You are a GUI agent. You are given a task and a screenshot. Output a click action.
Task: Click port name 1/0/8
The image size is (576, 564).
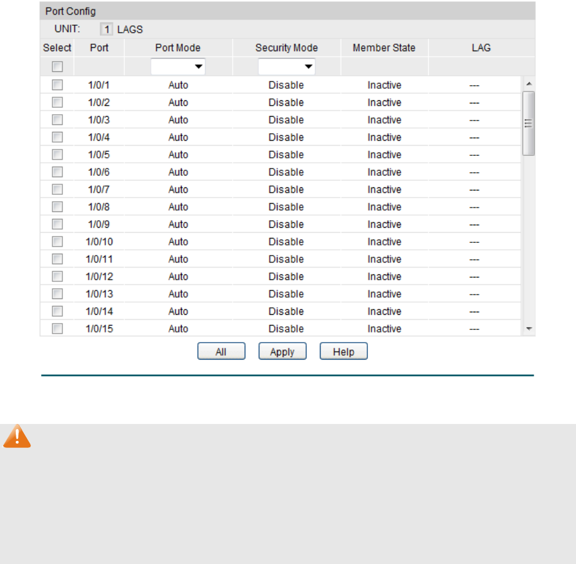tap(99, 207)
